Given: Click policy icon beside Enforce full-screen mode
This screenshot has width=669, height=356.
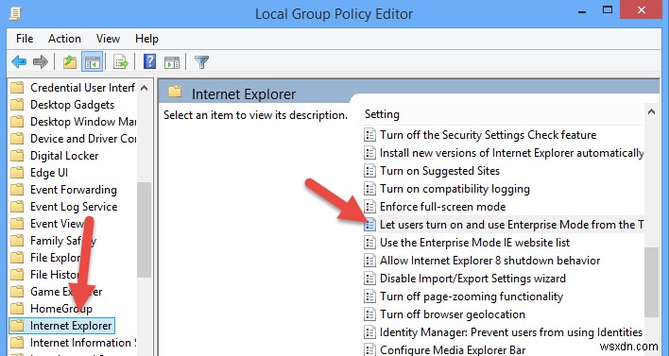Looking at the screenshot, I should [369, 207].
